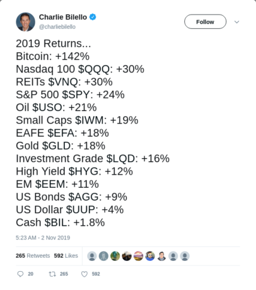
Task: View the 592 Likes list
Action: tap(66, 255)
